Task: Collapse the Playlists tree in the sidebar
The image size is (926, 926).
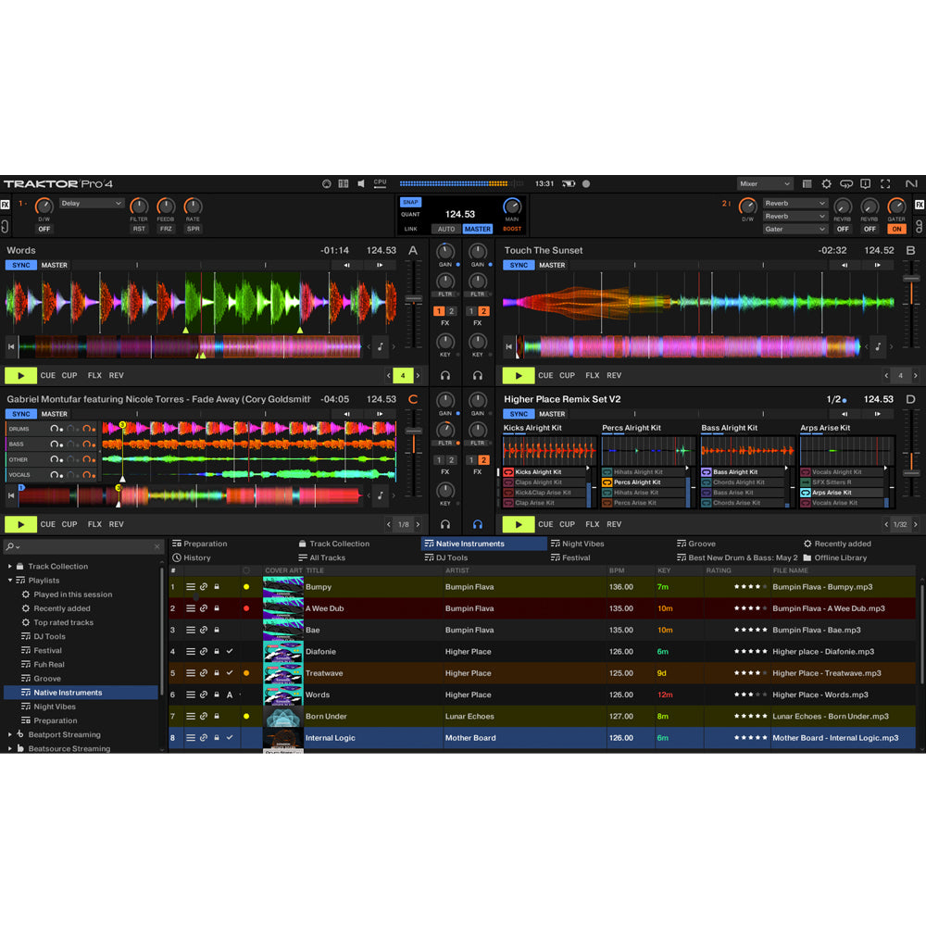Action: [10, 580]
